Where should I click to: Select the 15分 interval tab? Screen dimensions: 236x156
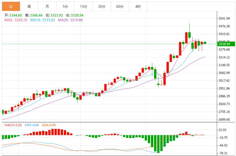click(84, 6)
